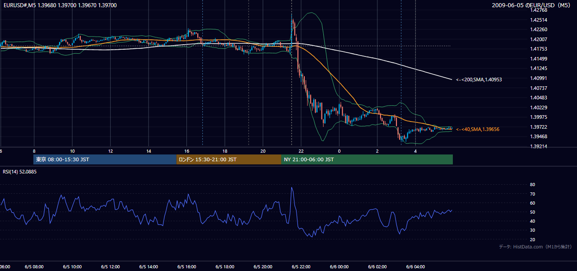Click the 6/5 14:00 bottom time label

149,267
